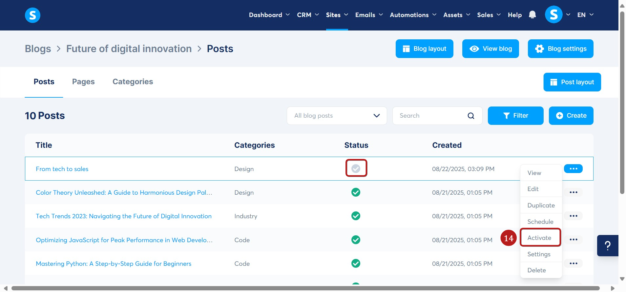Screen dimensions: 626x292
Task: Click green status check of Color Theory post
Action: pyautogui.click(x=356, y=192)
